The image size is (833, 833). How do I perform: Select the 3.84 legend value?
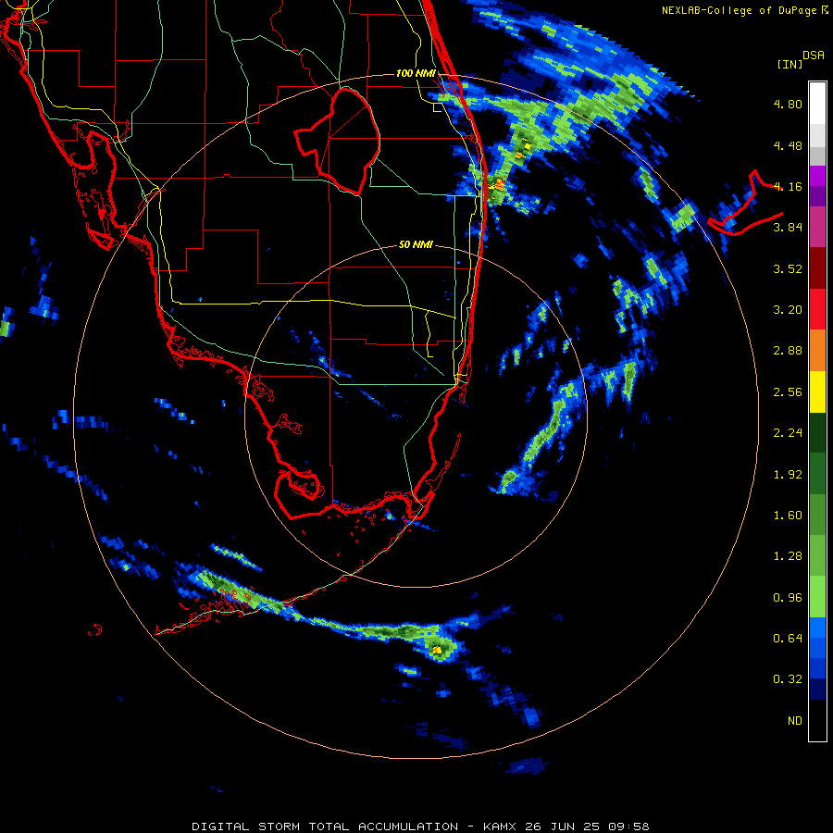point(788,228)
